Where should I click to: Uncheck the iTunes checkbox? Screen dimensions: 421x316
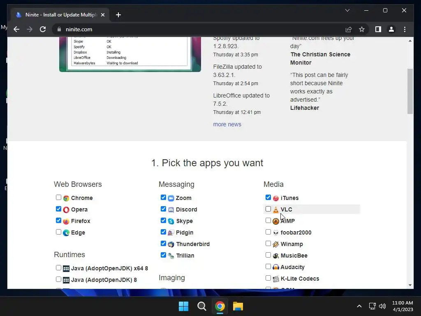[x=268, y=197]
